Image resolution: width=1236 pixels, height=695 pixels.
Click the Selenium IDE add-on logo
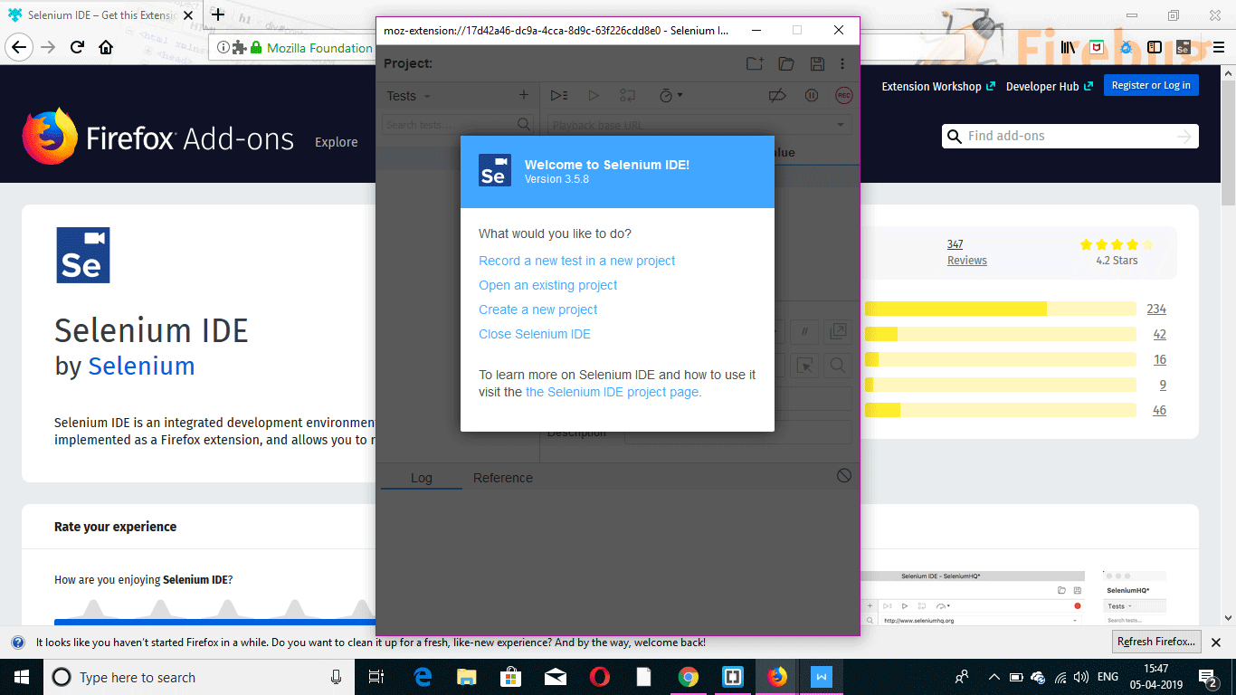point(83,255)
